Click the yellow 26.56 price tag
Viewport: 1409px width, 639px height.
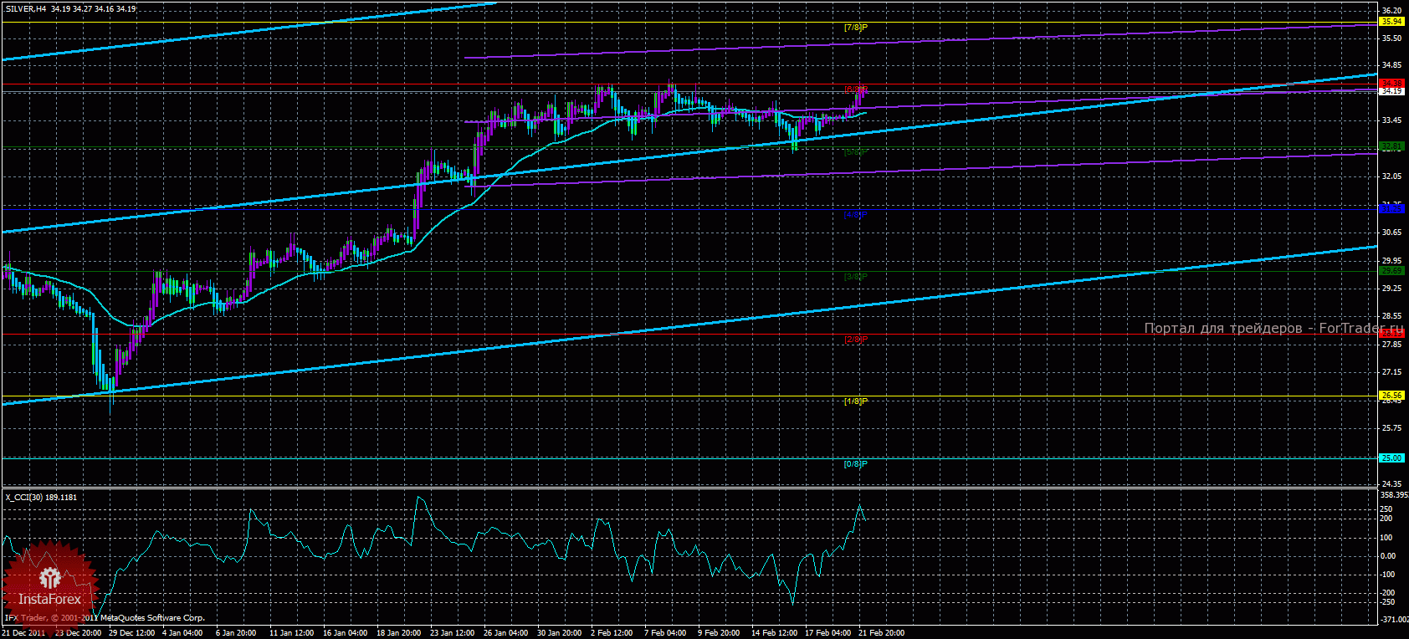[1391, 396]
